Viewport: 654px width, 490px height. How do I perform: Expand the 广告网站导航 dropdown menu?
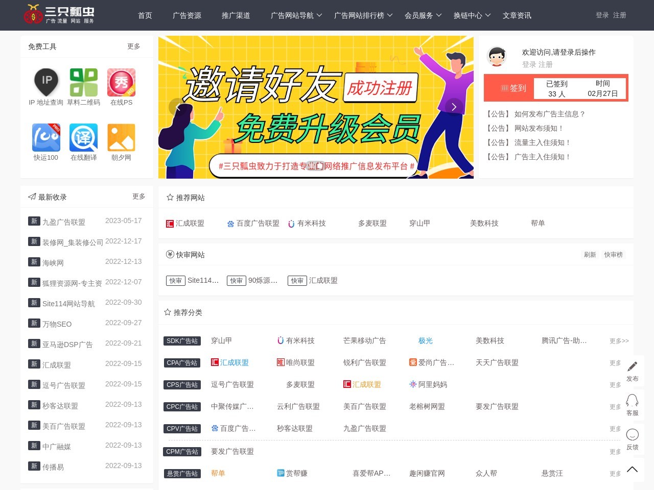click(296, 15)
